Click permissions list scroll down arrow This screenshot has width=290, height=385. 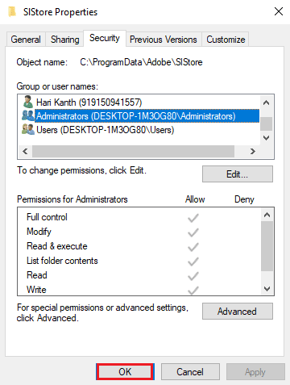267,289
